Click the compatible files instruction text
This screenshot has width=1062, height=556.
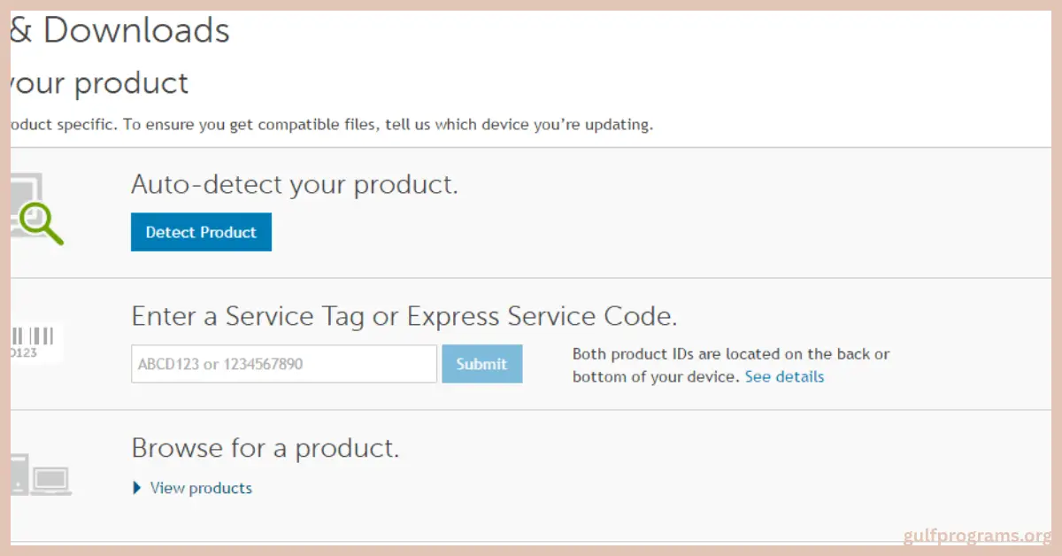(332, 124)
